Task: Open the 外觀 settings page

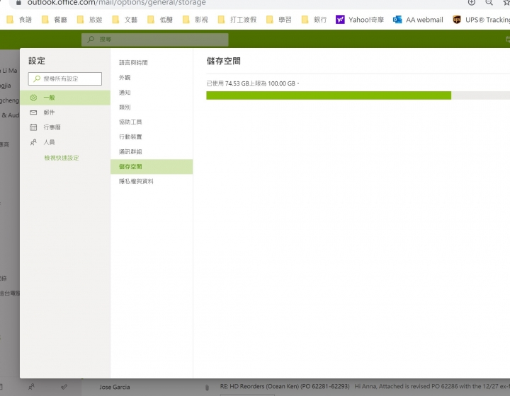Action: pyautogui.click(x=152, y=78)
